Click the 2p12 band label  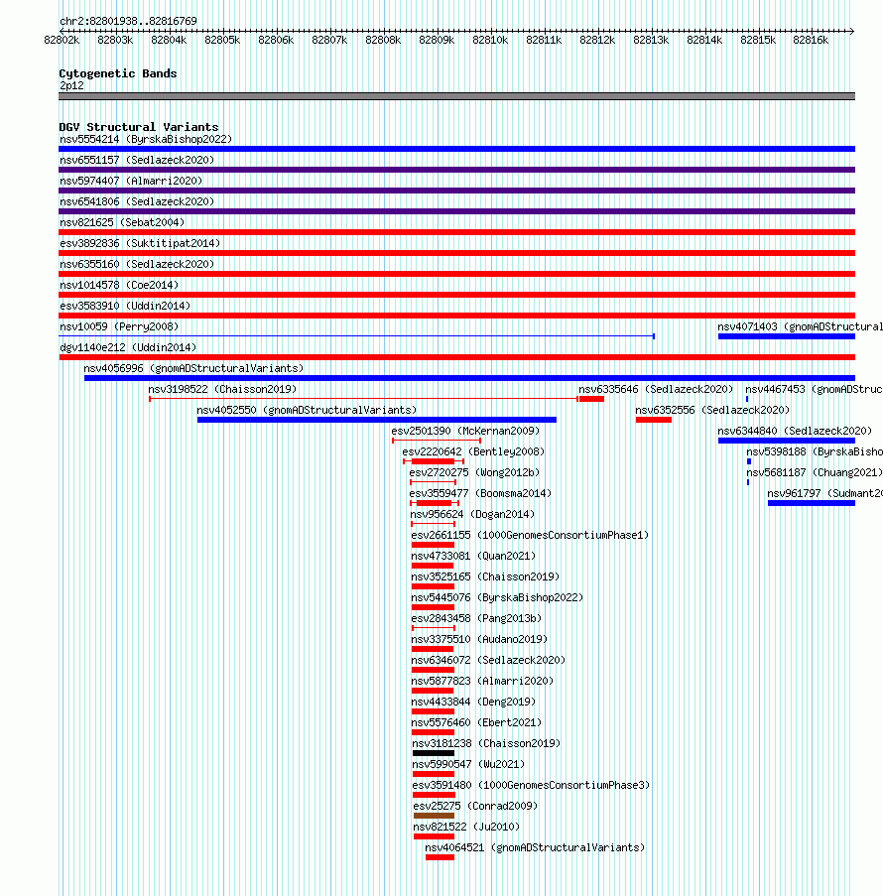pos(71,85)
